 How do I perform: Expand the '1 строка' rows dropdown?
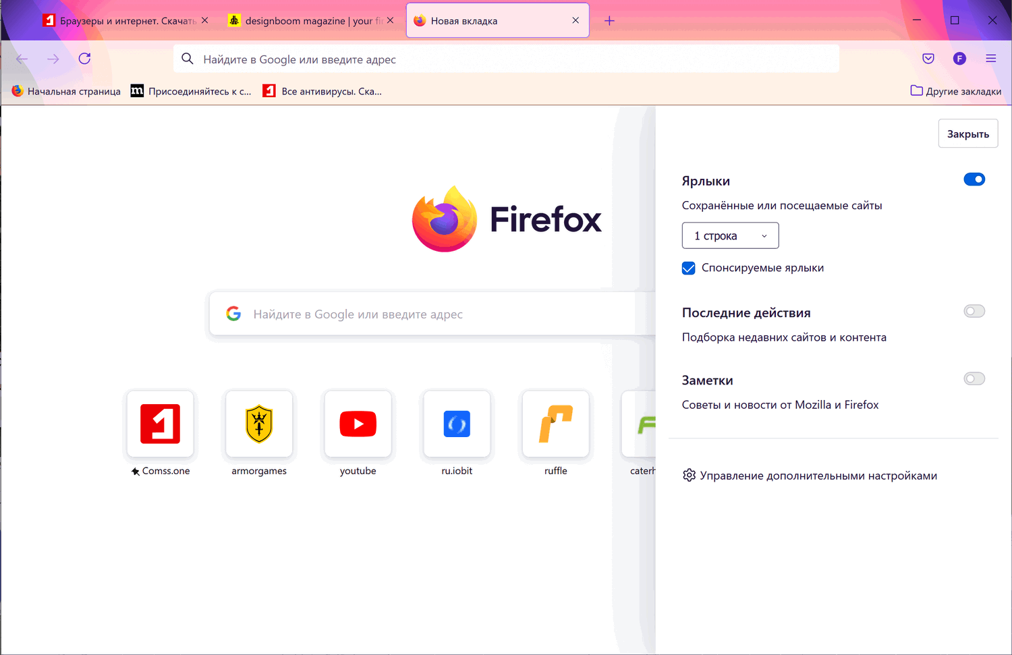(x=731, y=235)
